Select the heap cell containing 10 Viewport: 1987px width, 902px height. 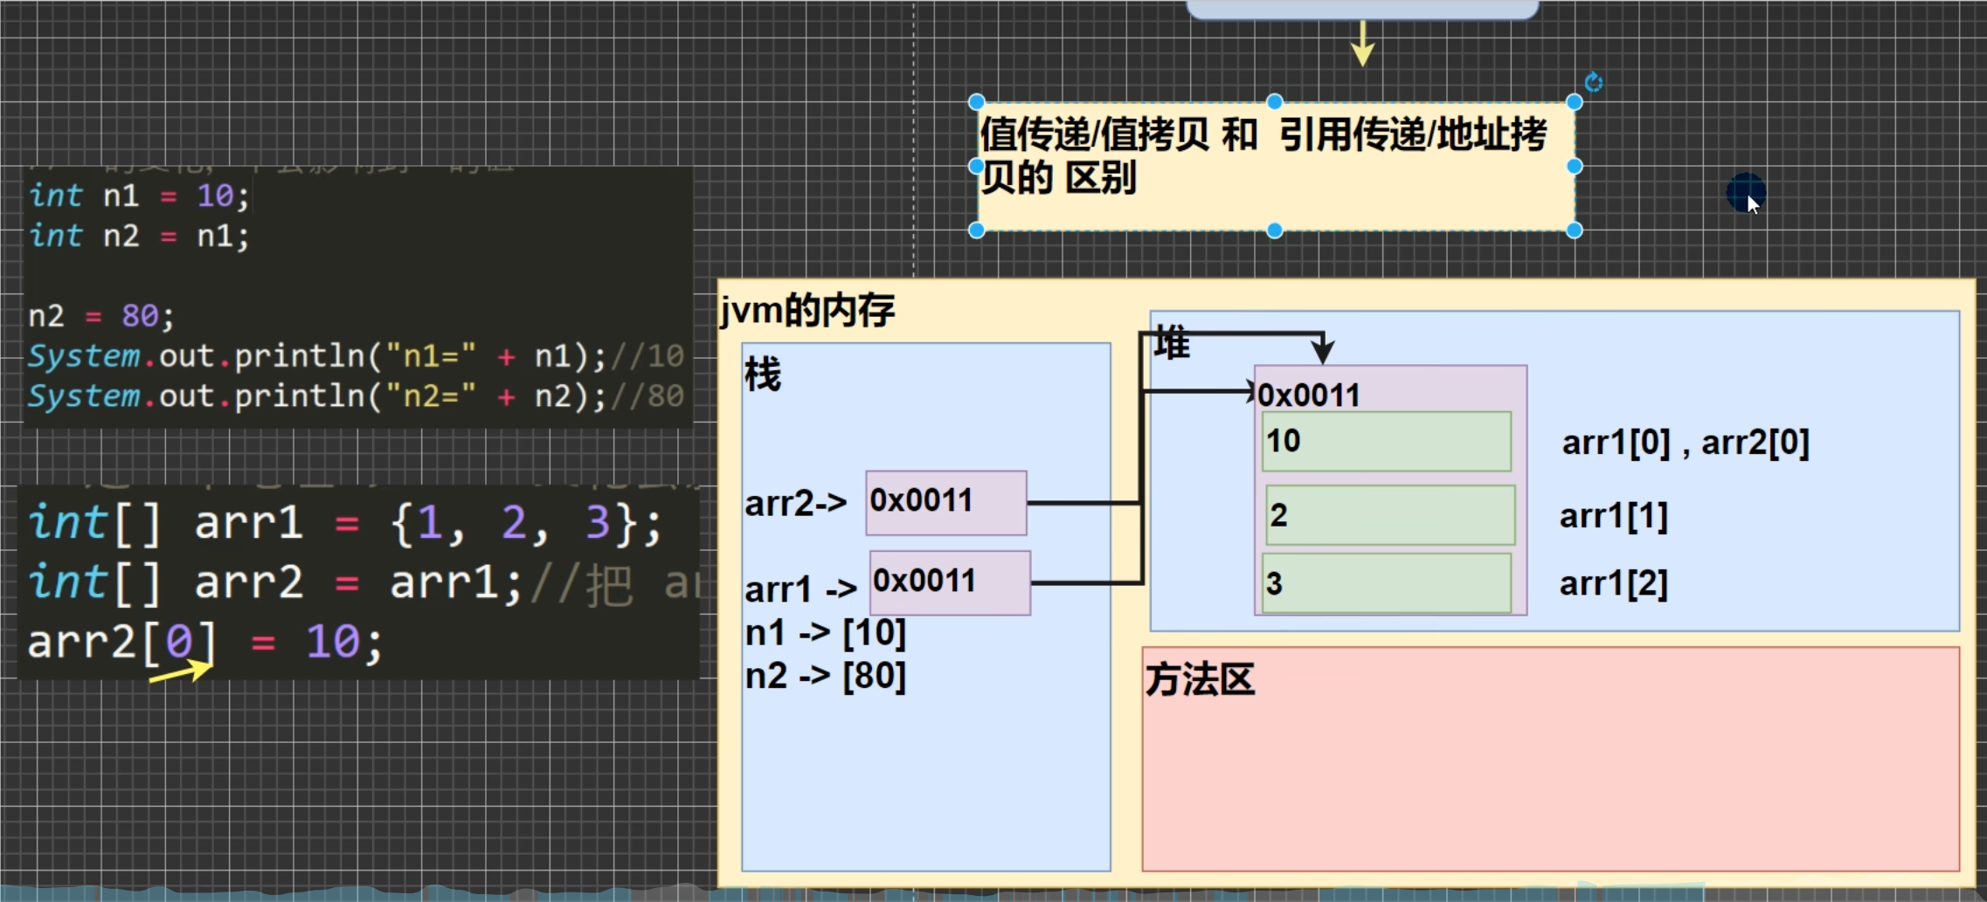(x=1387, y=442)
